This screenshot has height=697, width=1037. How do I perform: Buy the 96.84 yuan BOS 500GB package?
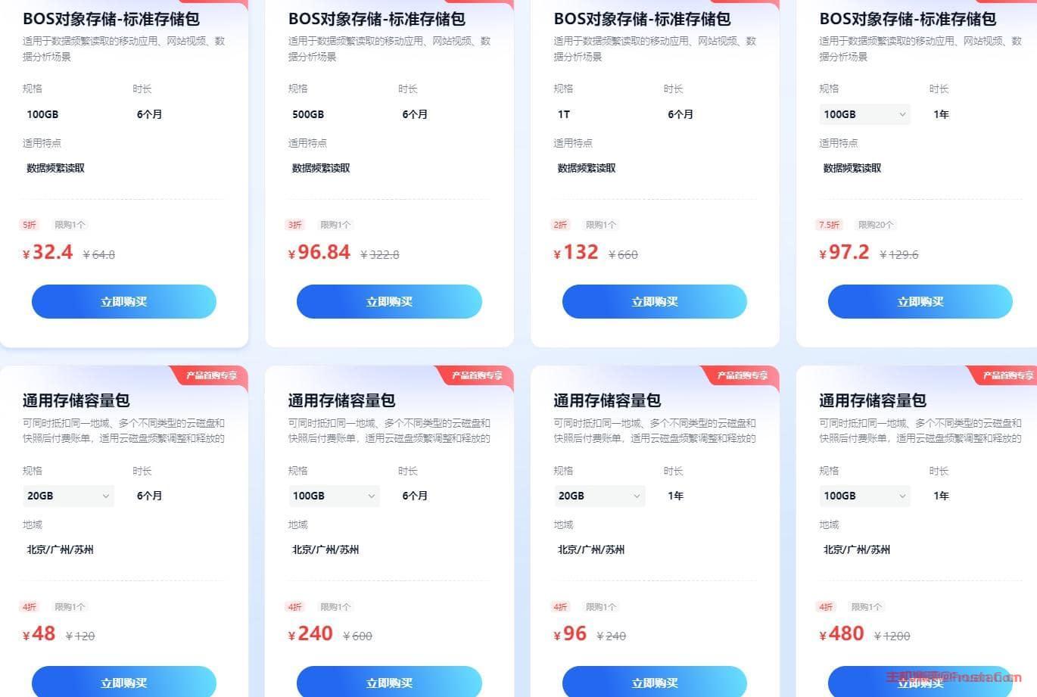[x=389, y=301]
